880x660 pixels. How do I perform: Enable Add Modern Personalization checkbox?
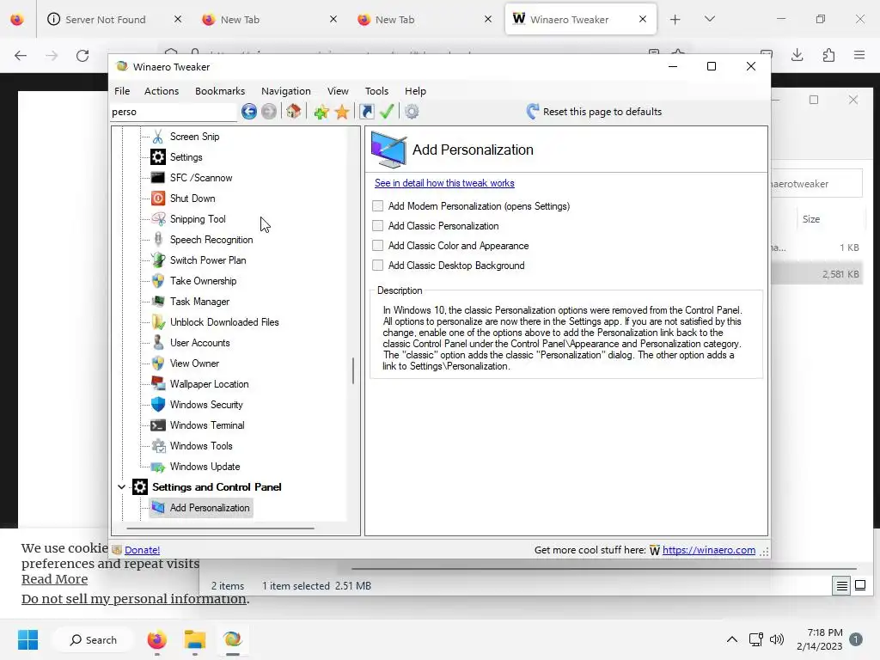pyautogui.click(x=378, y=206)
